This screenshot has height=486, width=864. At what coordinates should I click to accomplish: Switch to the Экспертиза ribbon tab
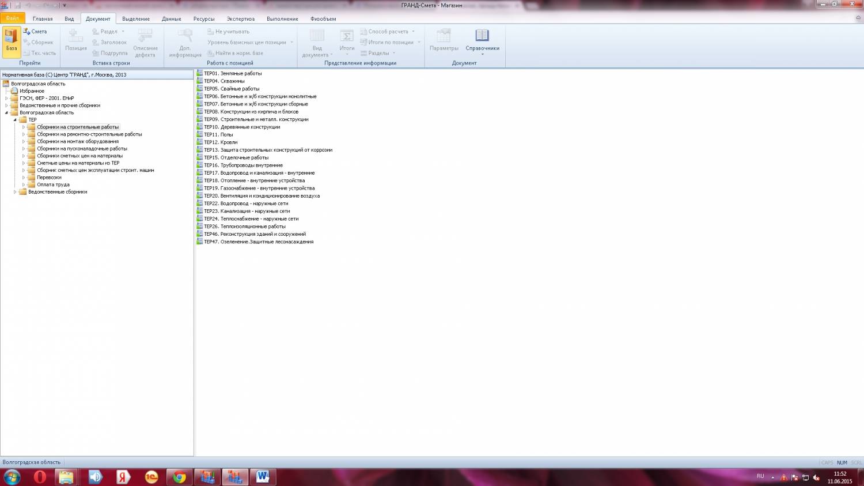(x=241, y=19)
